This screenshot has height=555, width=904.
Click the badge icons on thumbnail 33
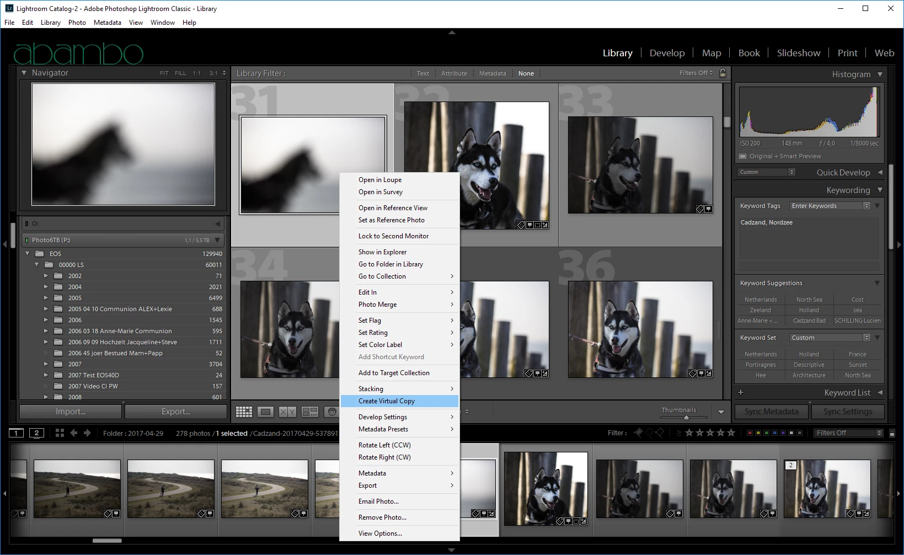[704, 209]
